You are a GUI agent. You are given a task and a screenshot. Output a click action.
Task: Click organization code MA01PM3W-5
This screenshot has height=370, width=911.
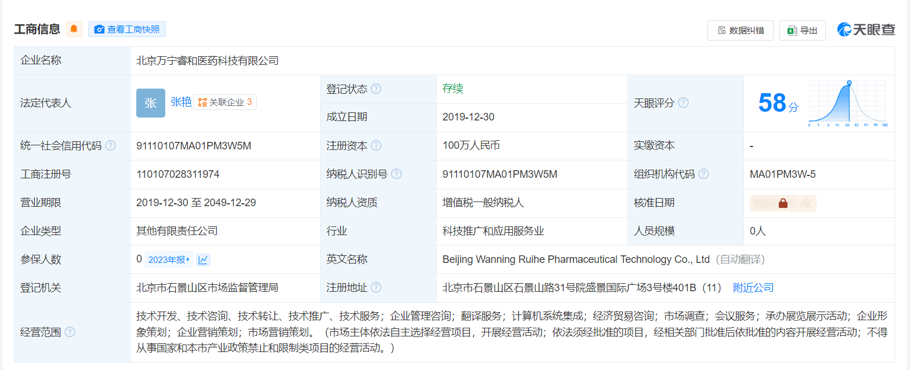coord(783,174)
